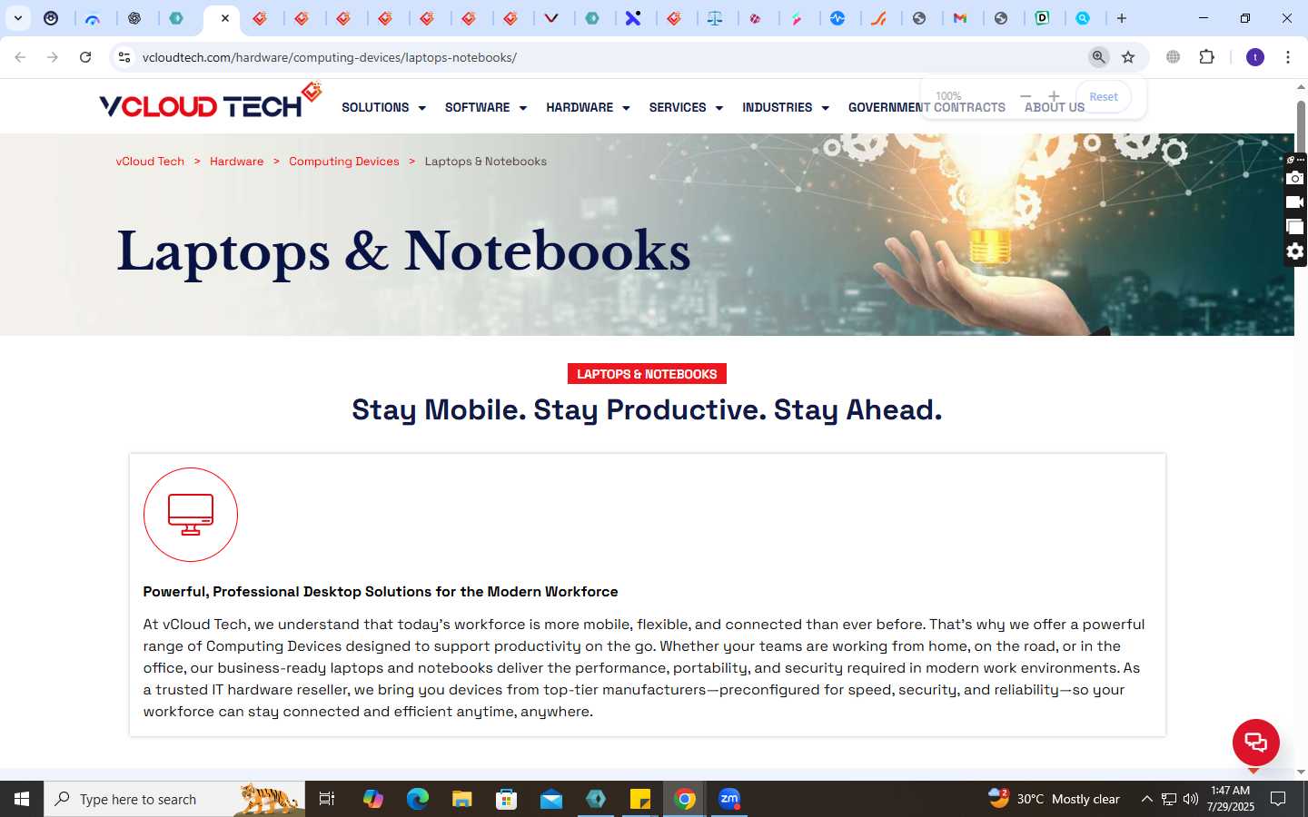Click the Windows Start button

tap(22, 799)
